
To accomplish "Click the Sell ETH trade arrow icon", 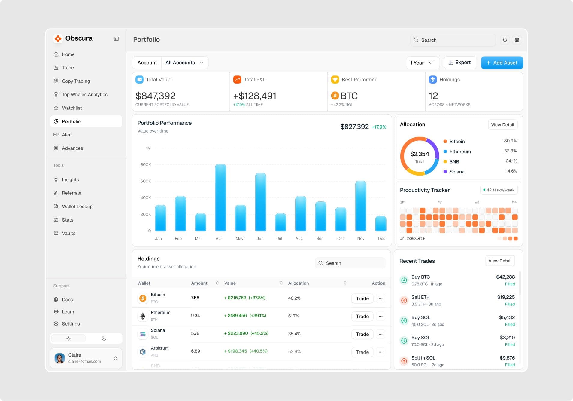I will tap(404, 300).
